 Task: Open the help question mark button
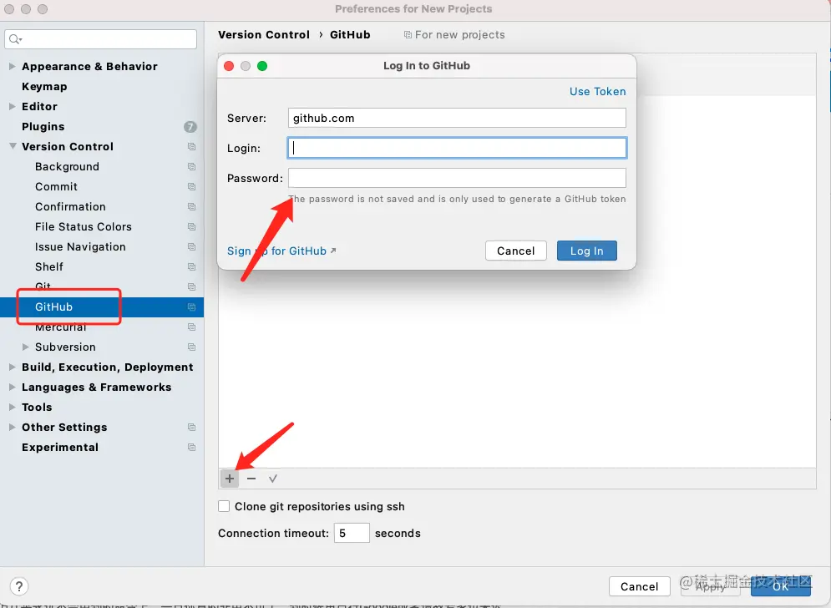[19, 586]
